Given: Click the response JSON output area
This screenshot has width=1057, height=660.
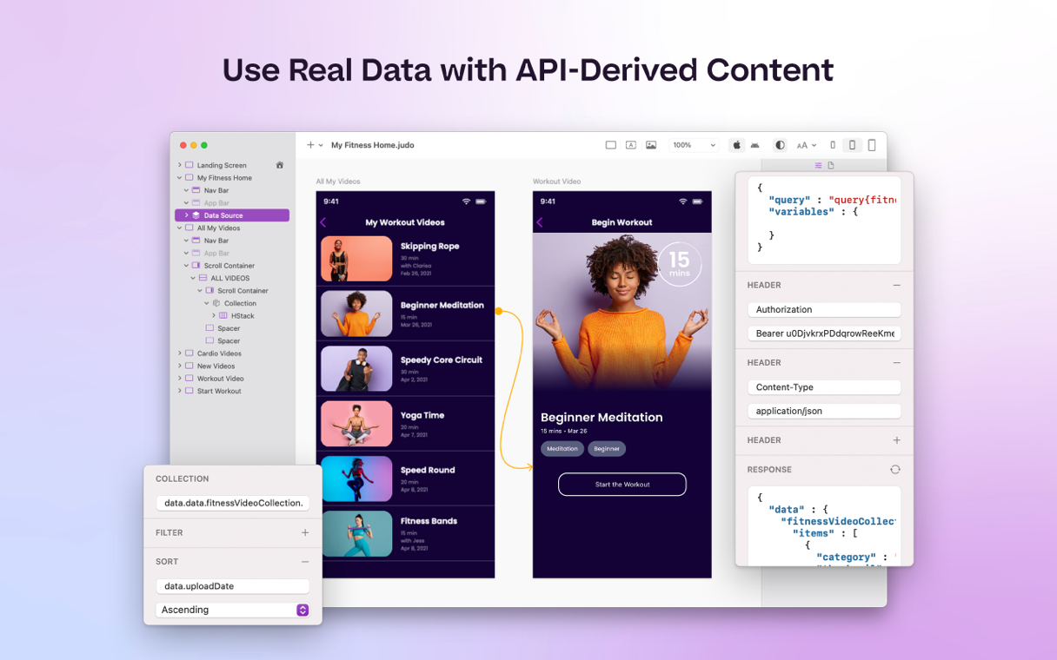Looking at the screenshot, I should coord(824,525).
